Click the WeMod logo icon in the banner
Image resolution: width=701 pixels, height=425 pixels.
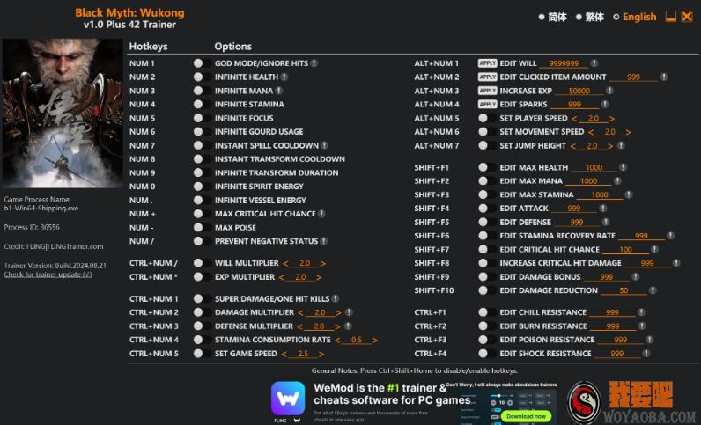288,399
